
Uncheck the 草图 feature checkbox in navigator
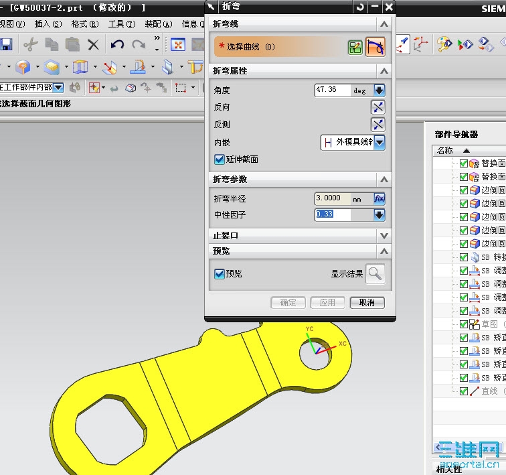(464, 324)
